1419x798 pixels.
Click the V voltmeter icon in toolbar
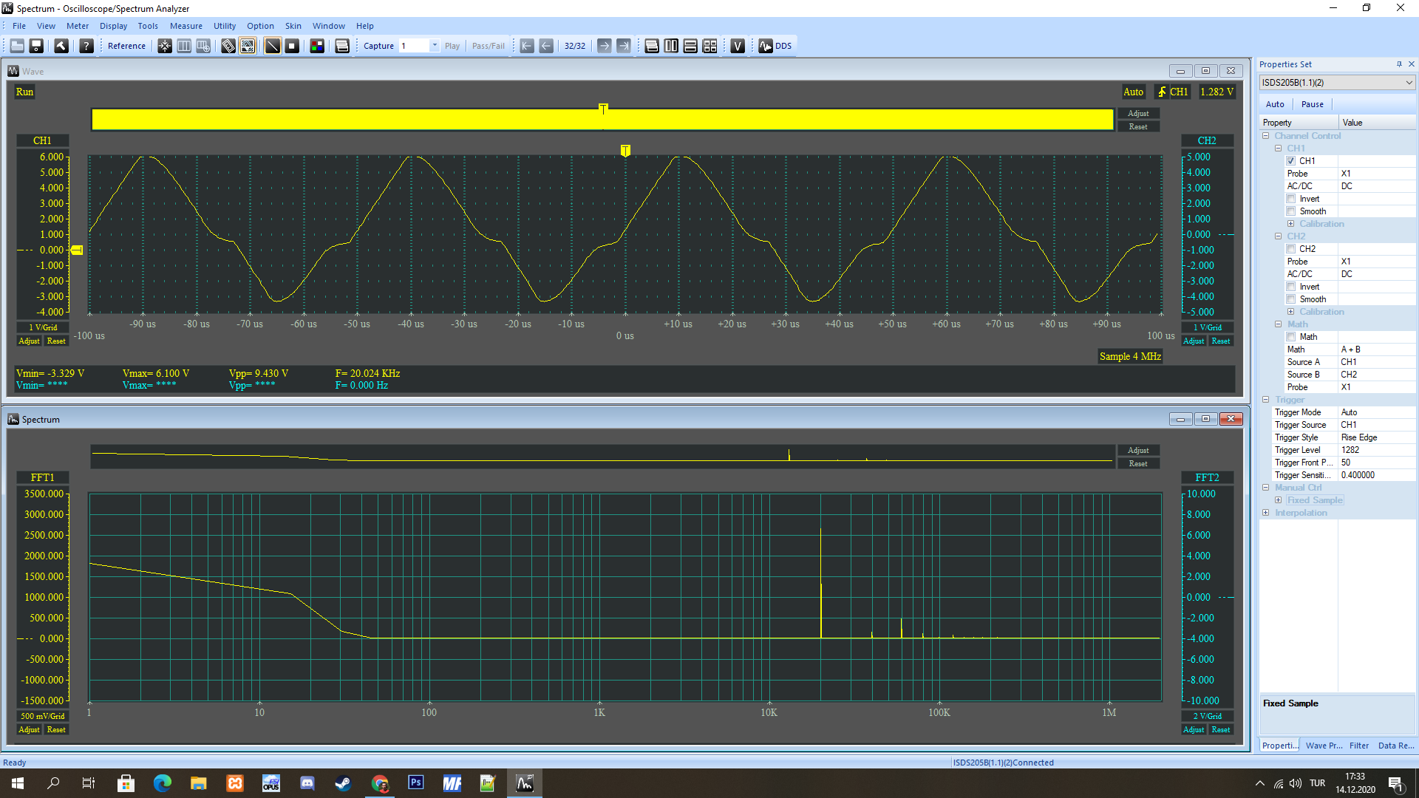(x=738, y=46)
